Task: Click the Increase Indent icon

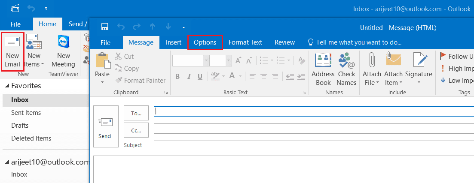Action: (x=301, y=76)
